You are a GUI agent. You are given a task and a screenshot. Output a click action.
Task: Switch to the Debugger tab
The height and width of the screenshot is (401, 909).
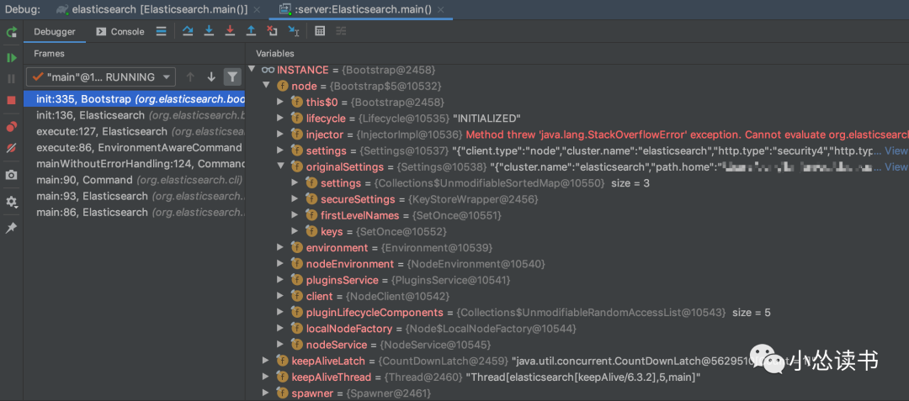[55, 32]
